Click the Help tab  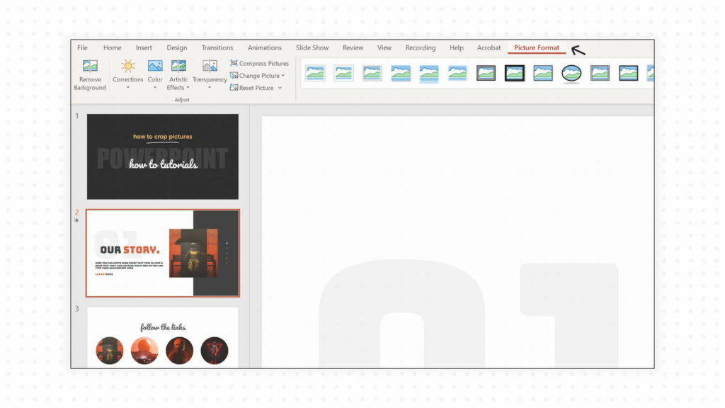[x=457, y=47]
